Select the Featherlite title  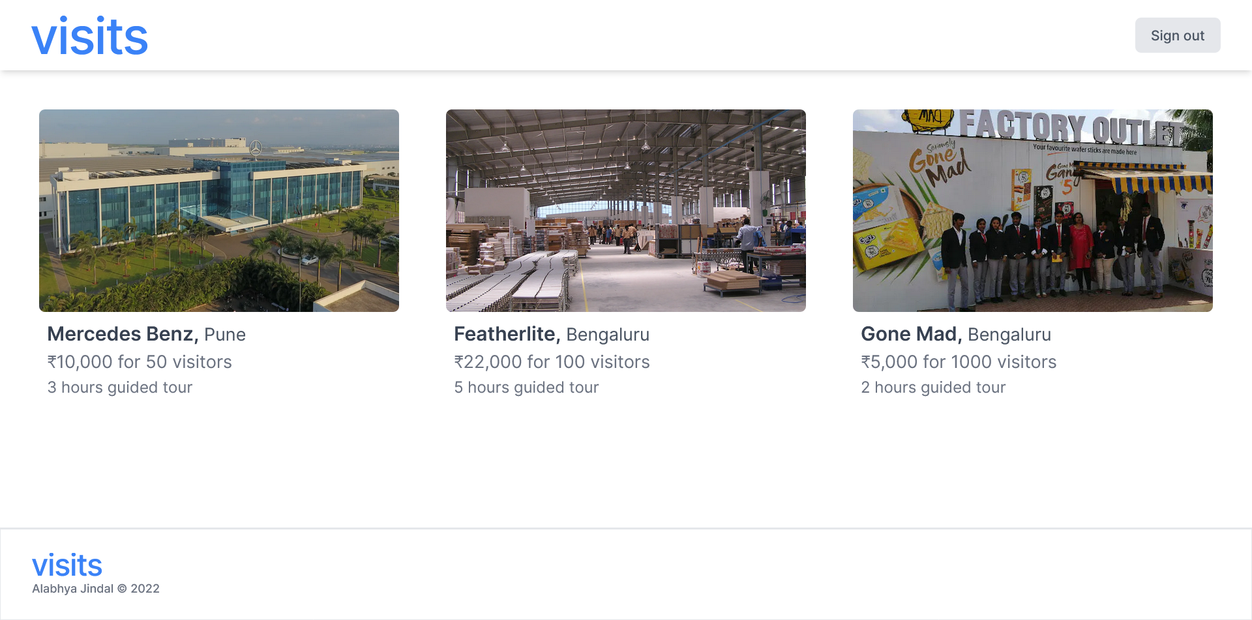pyautogui.click(x=507, y=334)
